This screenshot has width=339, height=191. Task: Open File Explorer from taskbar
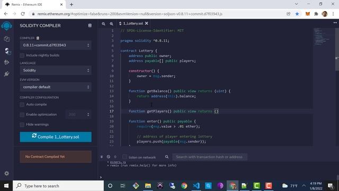point(148,186)
